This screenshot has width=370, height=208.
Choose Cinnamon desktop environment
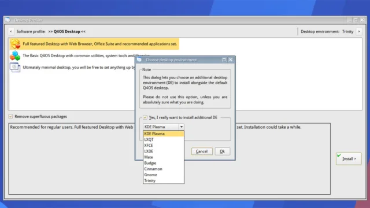pyautogui.click(x=163, y=169)
